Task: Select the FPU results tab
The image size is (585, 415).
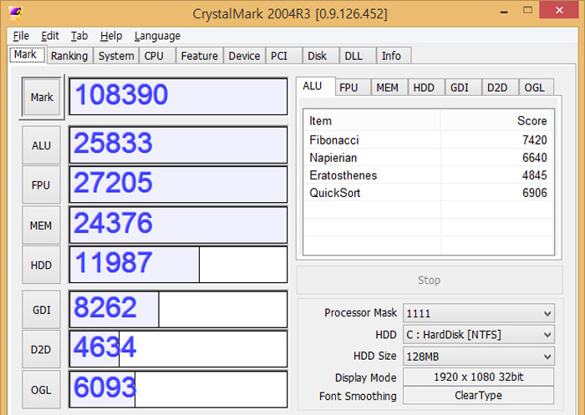Action: tap(353, 88)
